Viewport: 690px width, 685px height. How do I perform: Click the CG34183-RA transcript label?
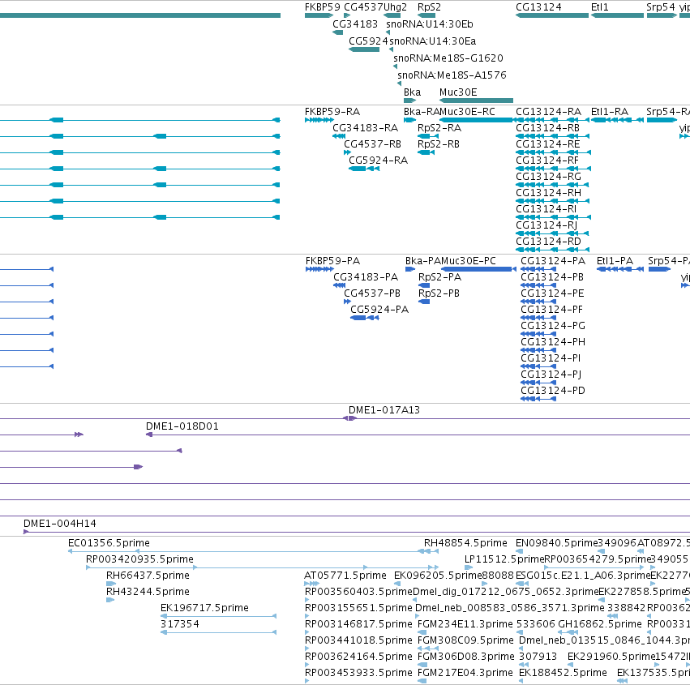(x=365, y=128)
